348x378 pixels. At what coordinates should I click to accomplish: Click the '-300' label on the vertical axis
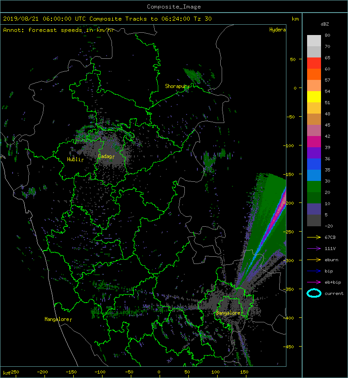pos(289,260)
